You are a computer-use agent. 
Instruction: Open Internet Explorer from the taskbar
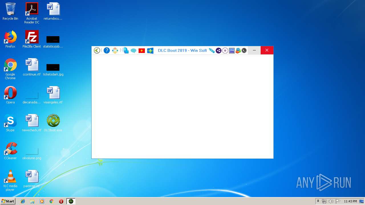point(23,201)
